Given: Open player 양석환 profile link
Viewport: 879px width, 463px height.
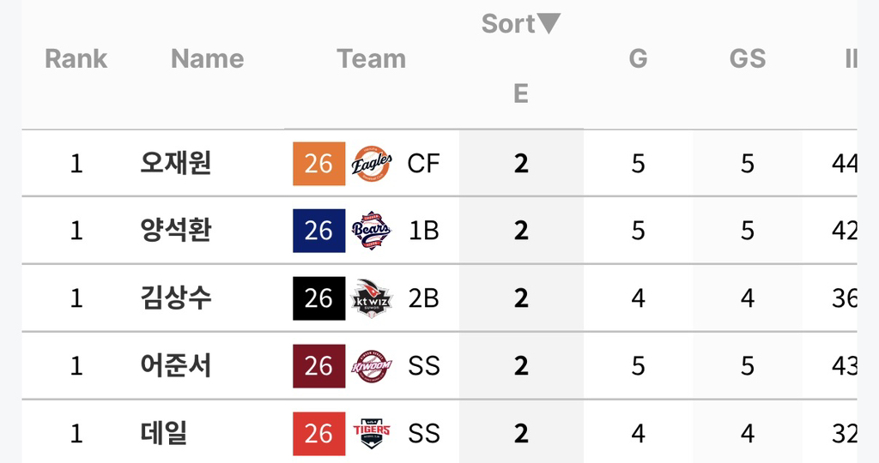Looking at the screenshot, I should point(175,230).
